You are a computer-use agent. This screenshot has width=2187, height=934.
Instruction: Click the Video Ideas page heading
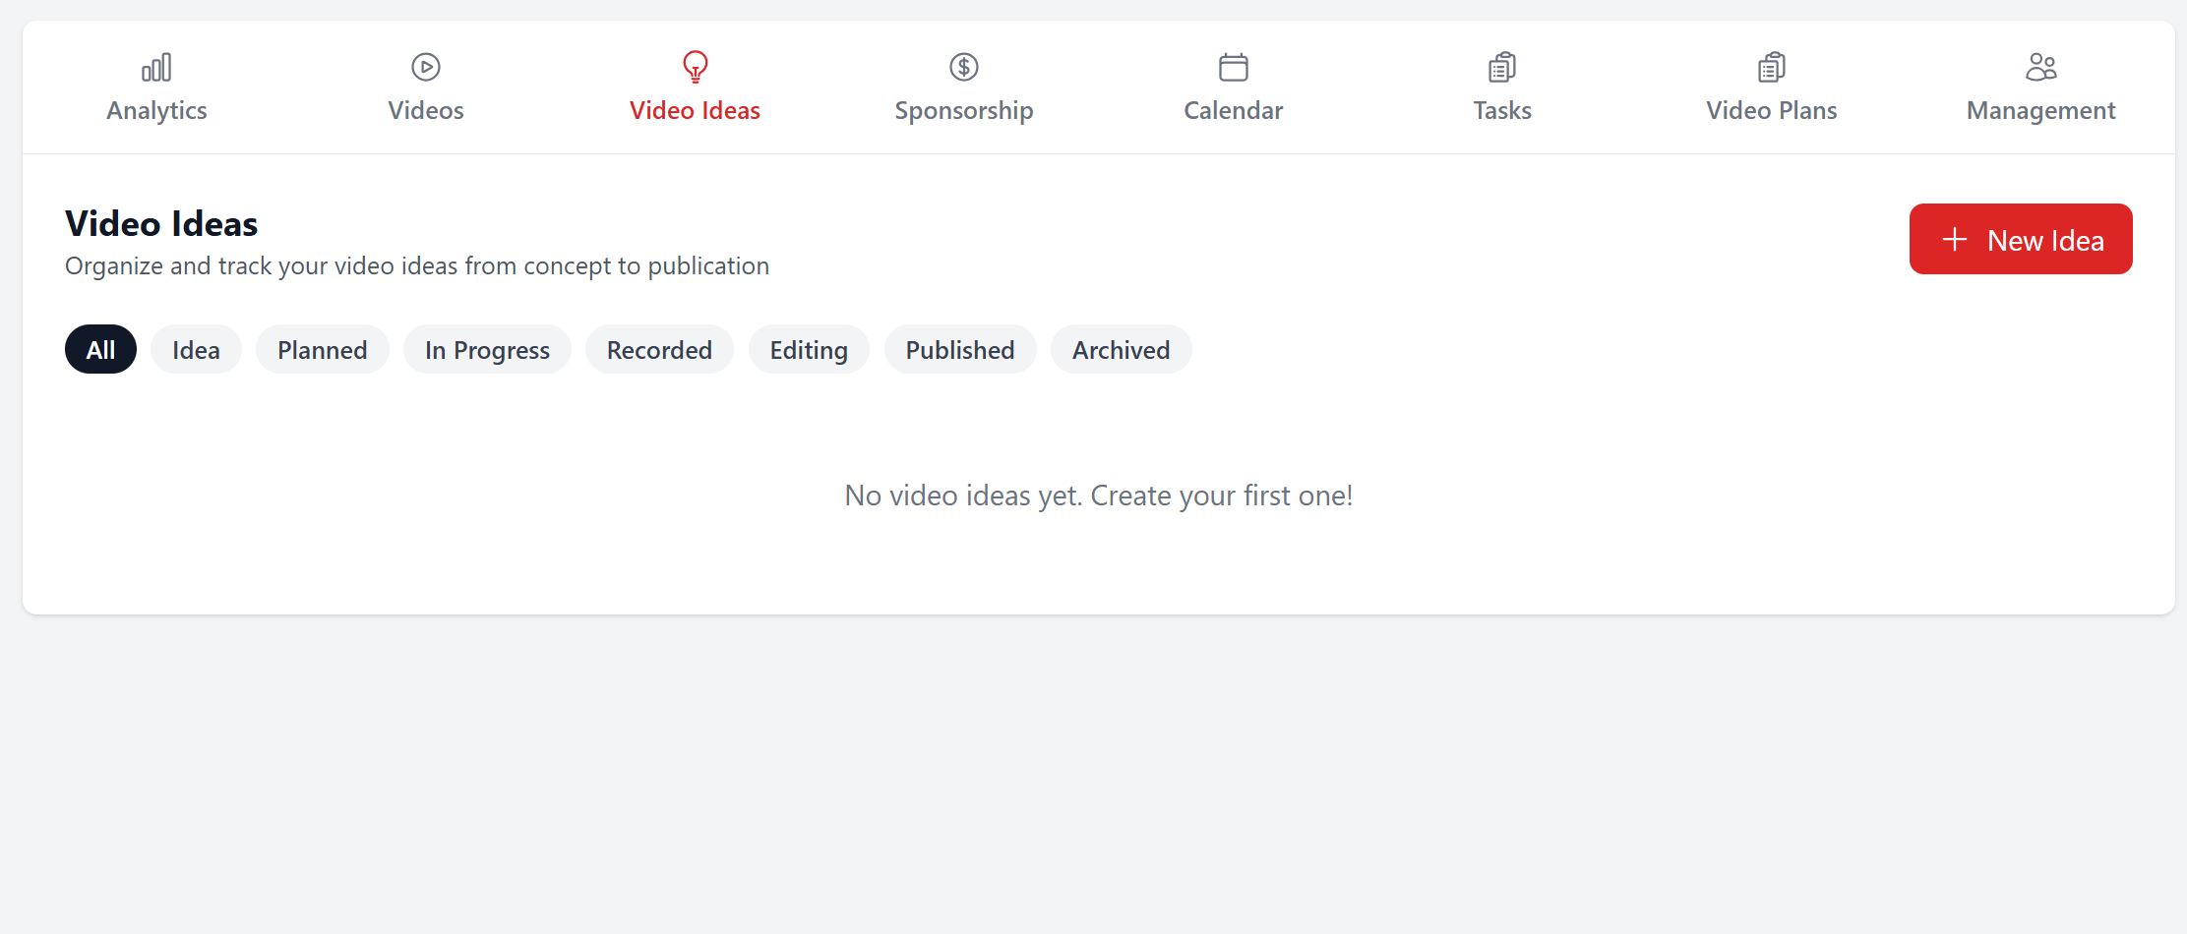click(161, 224)
